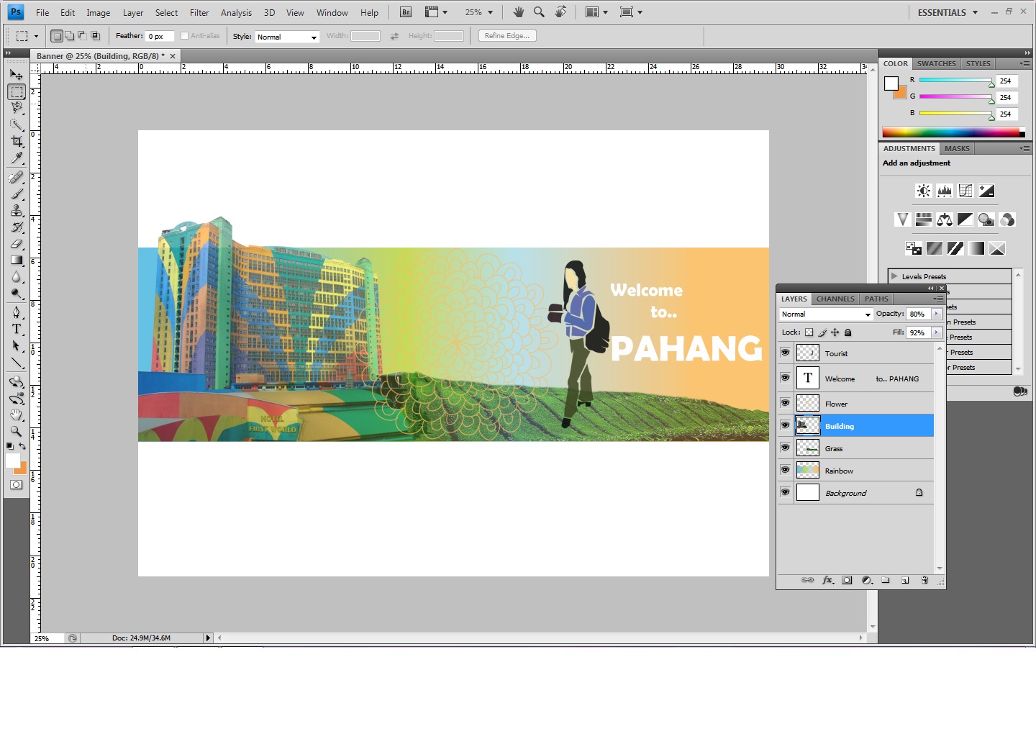Viewport: 1036px width, 734px height.
Task: Select the Eyedropper tool
Action: click(17, 158)
